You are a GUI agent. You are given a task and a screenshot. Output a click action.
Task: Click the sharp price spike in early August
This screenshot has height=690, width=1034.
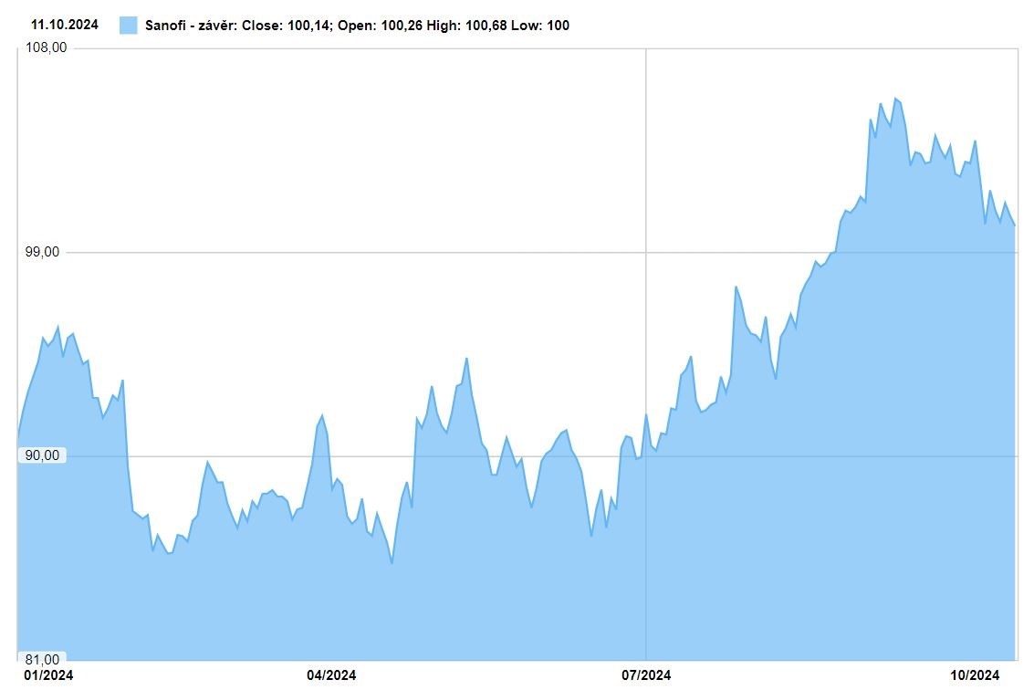[x=736, y=287]
